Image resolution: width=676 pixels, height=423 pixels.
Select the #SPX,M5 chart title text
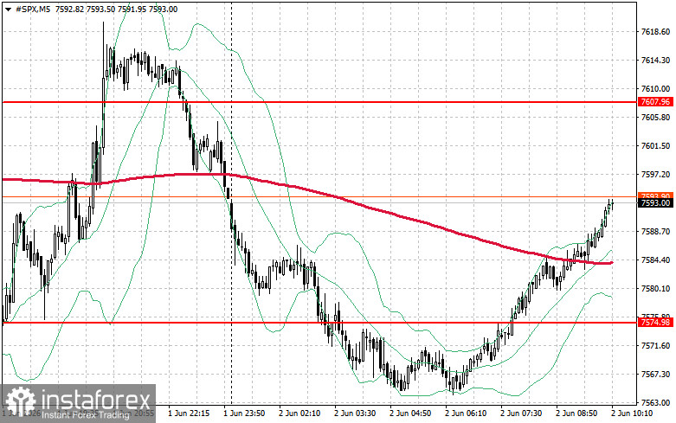click(32, 9)
